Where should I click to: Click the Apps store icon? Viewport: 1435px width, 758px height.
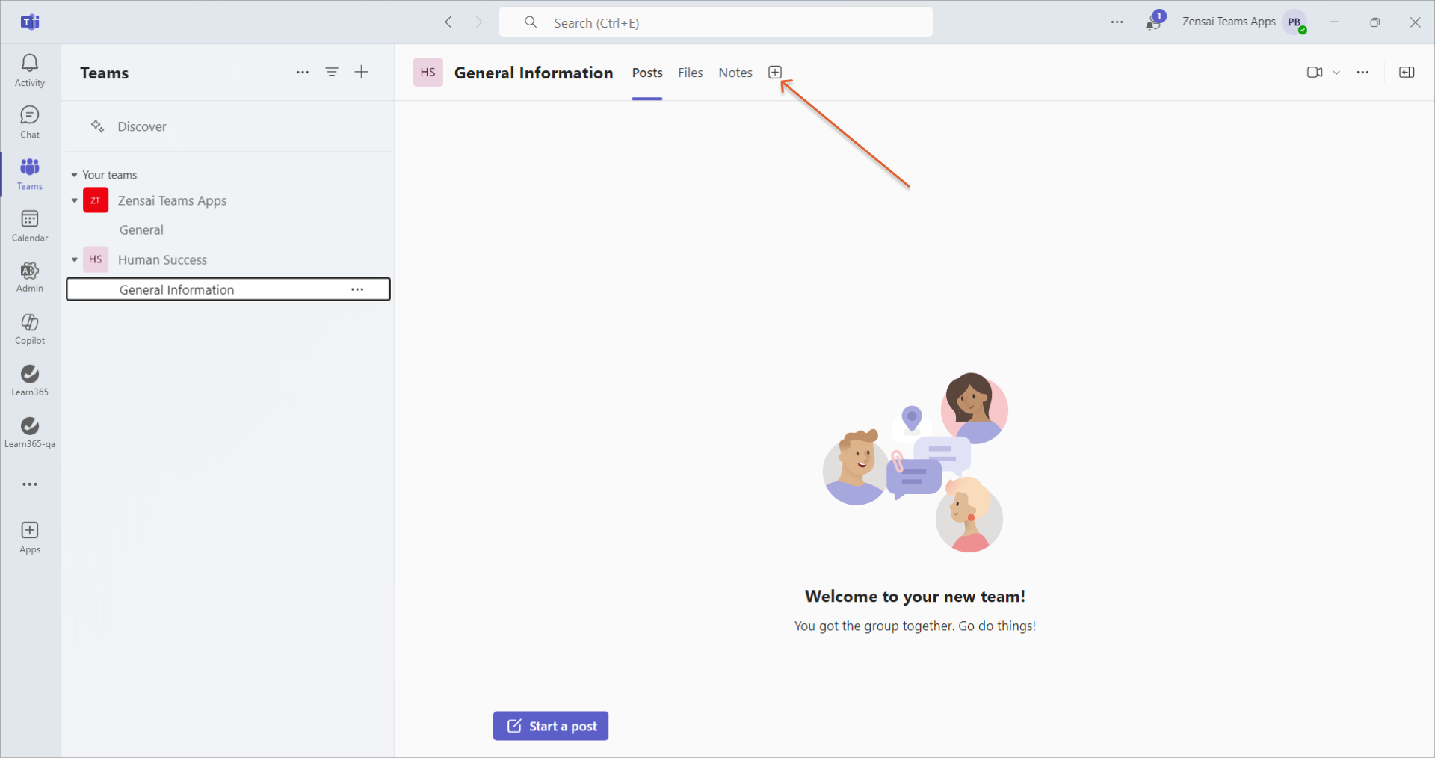tap(30, 537)
